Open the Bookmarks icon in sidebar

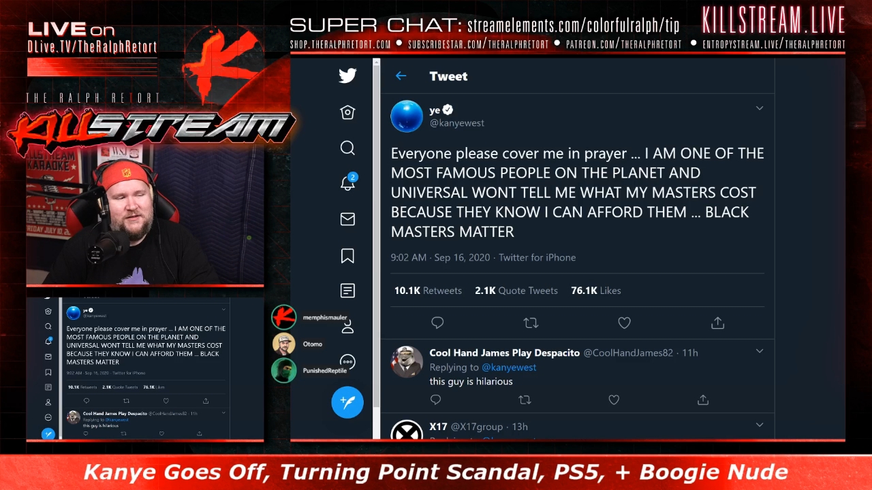pyautogui.click(x=347, y=256)
